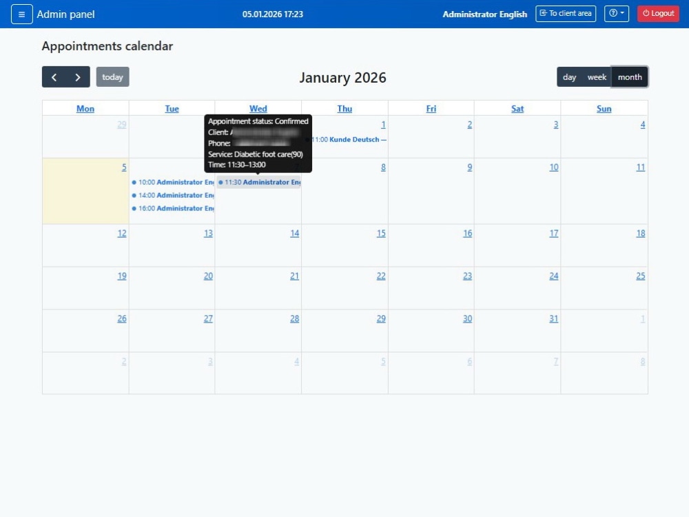The image size is (689, 517).
Task: Select January 16 day number
Action: [x=468, y=234]
